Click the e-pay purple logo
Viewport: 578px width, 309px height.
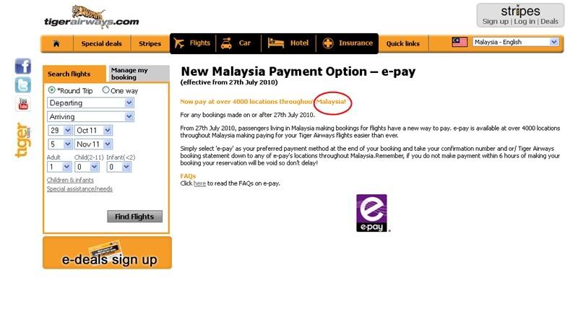pyautogui.click(x=371, y=213)
